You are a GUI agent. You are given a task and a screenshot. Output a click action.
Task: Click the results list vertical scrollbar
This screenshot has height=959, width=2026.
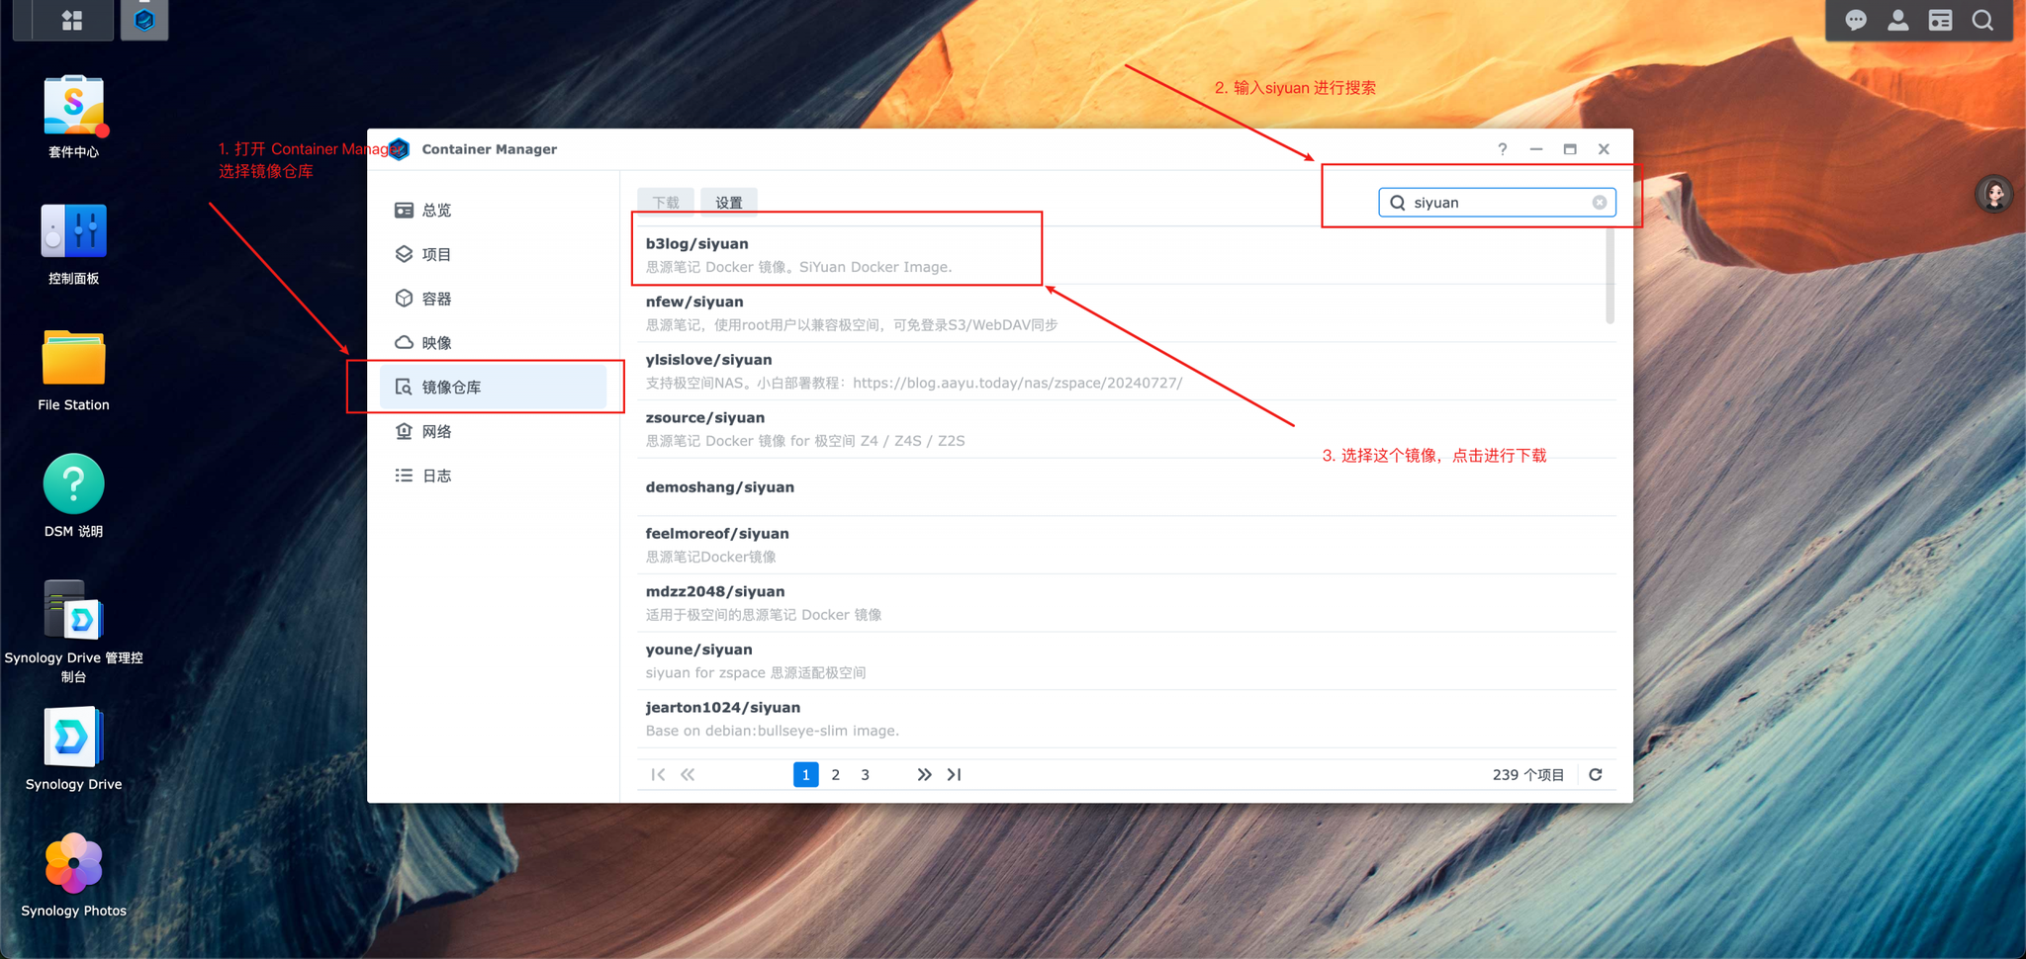pos(1610,276)
